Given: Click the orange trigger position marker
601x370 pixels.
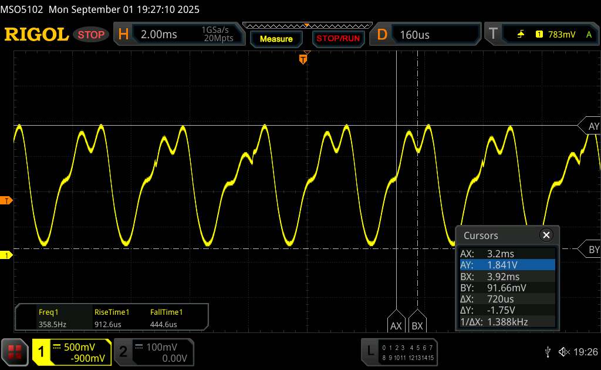Looking at the screenshot, I should pyautogui.click(x=303, y=59).
